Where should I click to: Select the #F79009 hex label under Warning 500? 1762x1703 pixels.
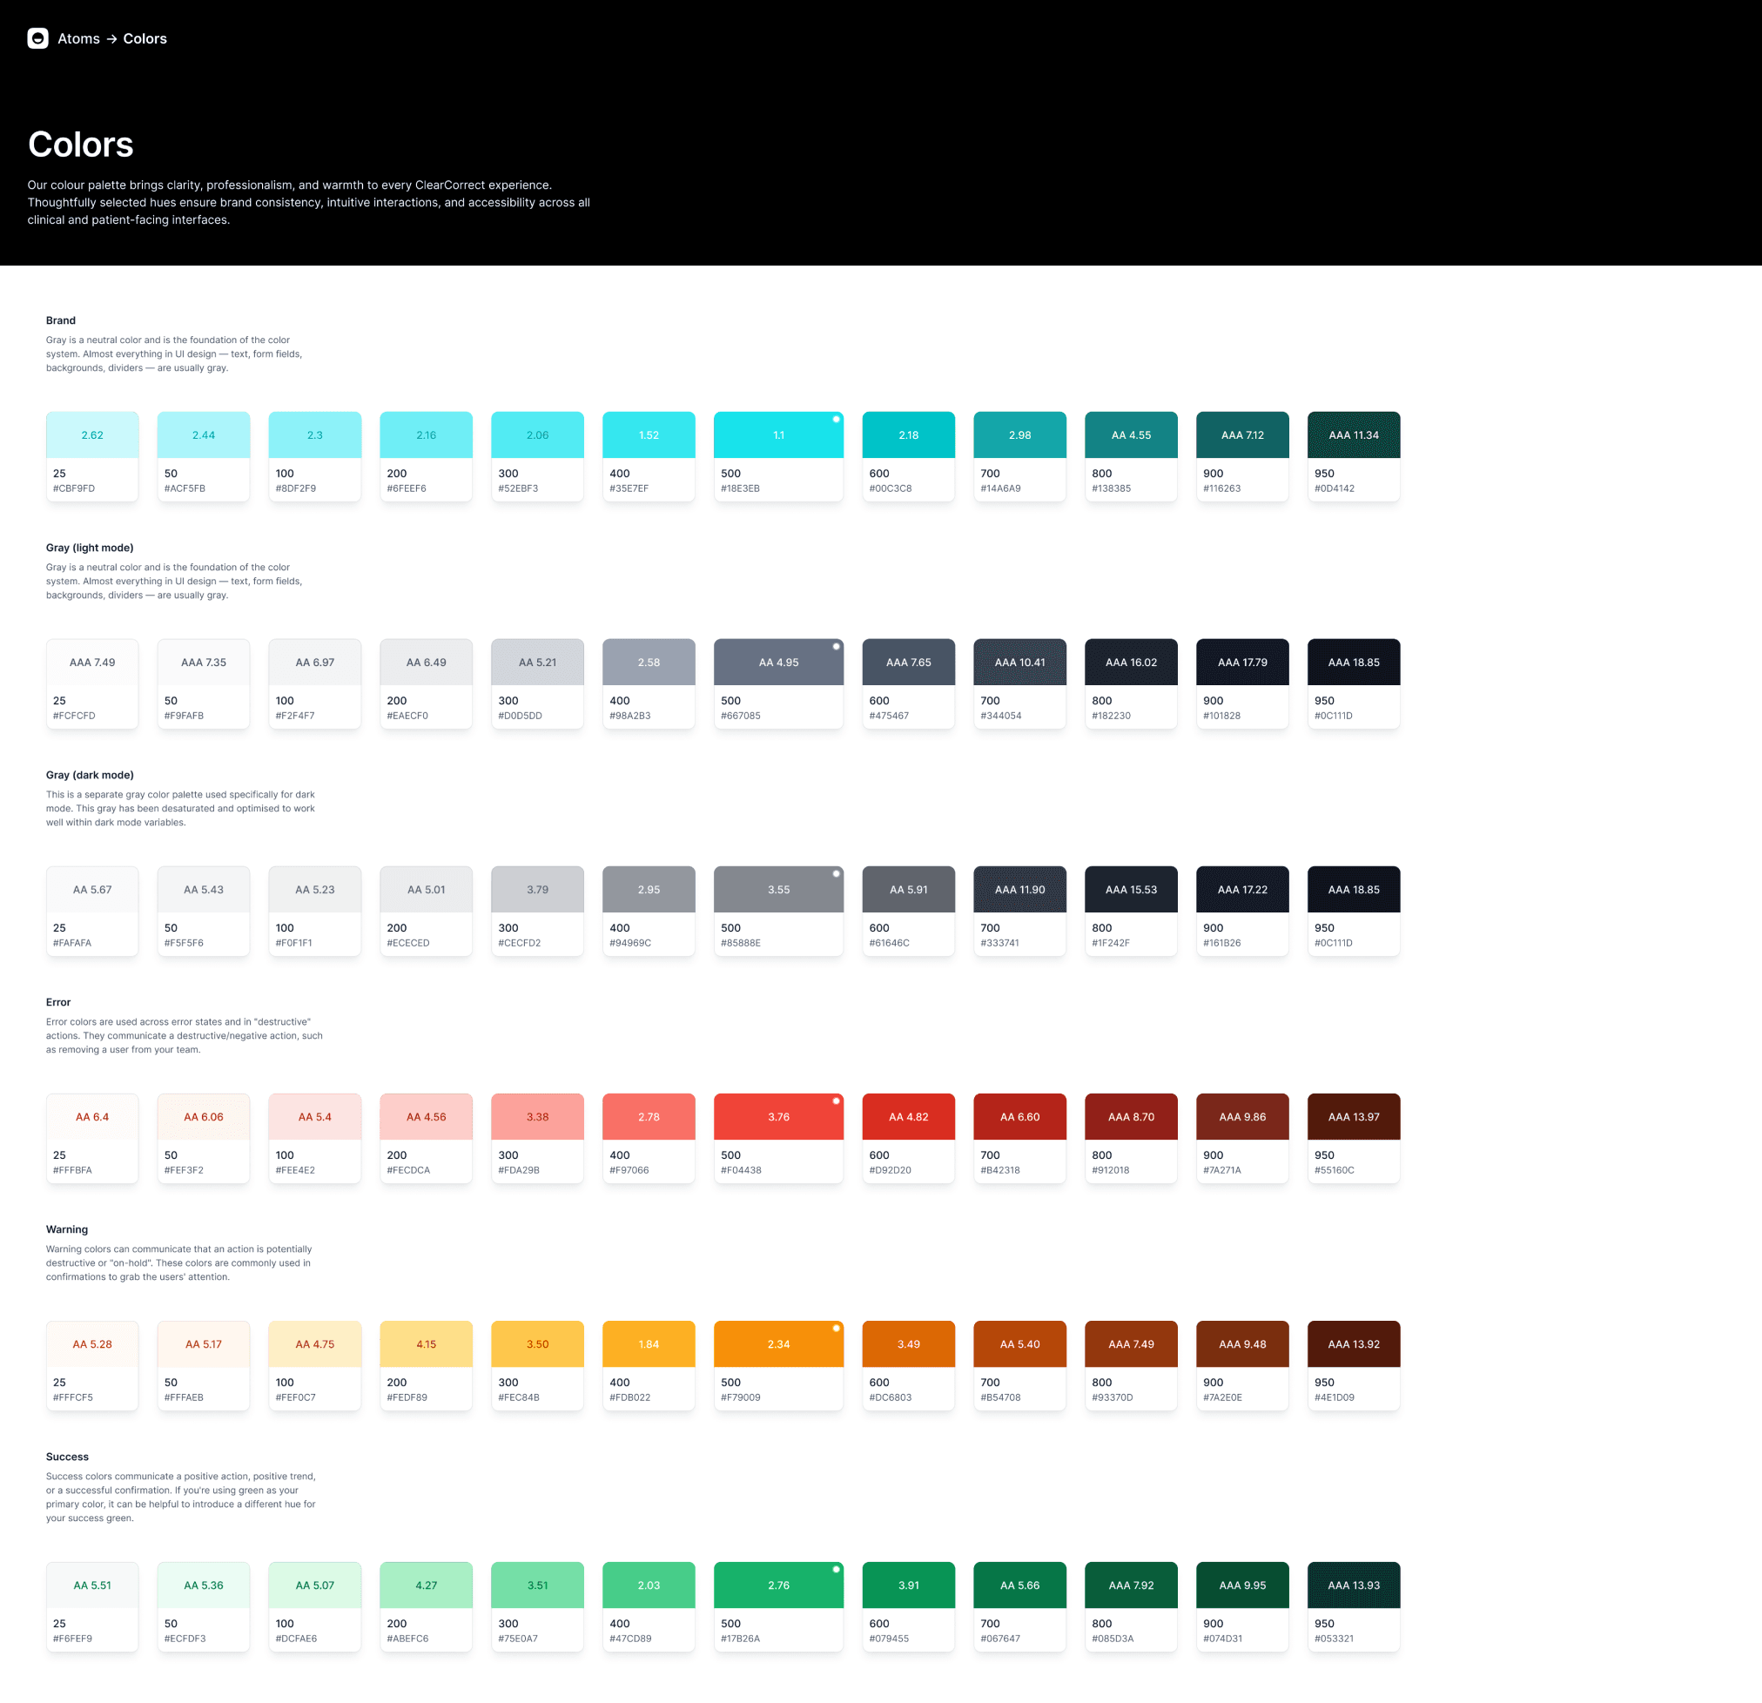point(740,1397)
